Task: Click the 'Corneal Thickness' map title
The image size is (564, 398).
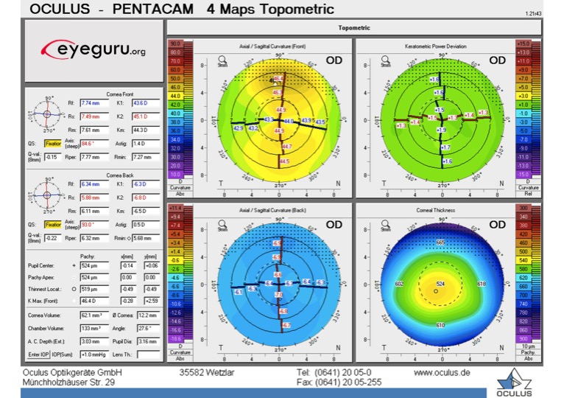Action: point(436,210)
